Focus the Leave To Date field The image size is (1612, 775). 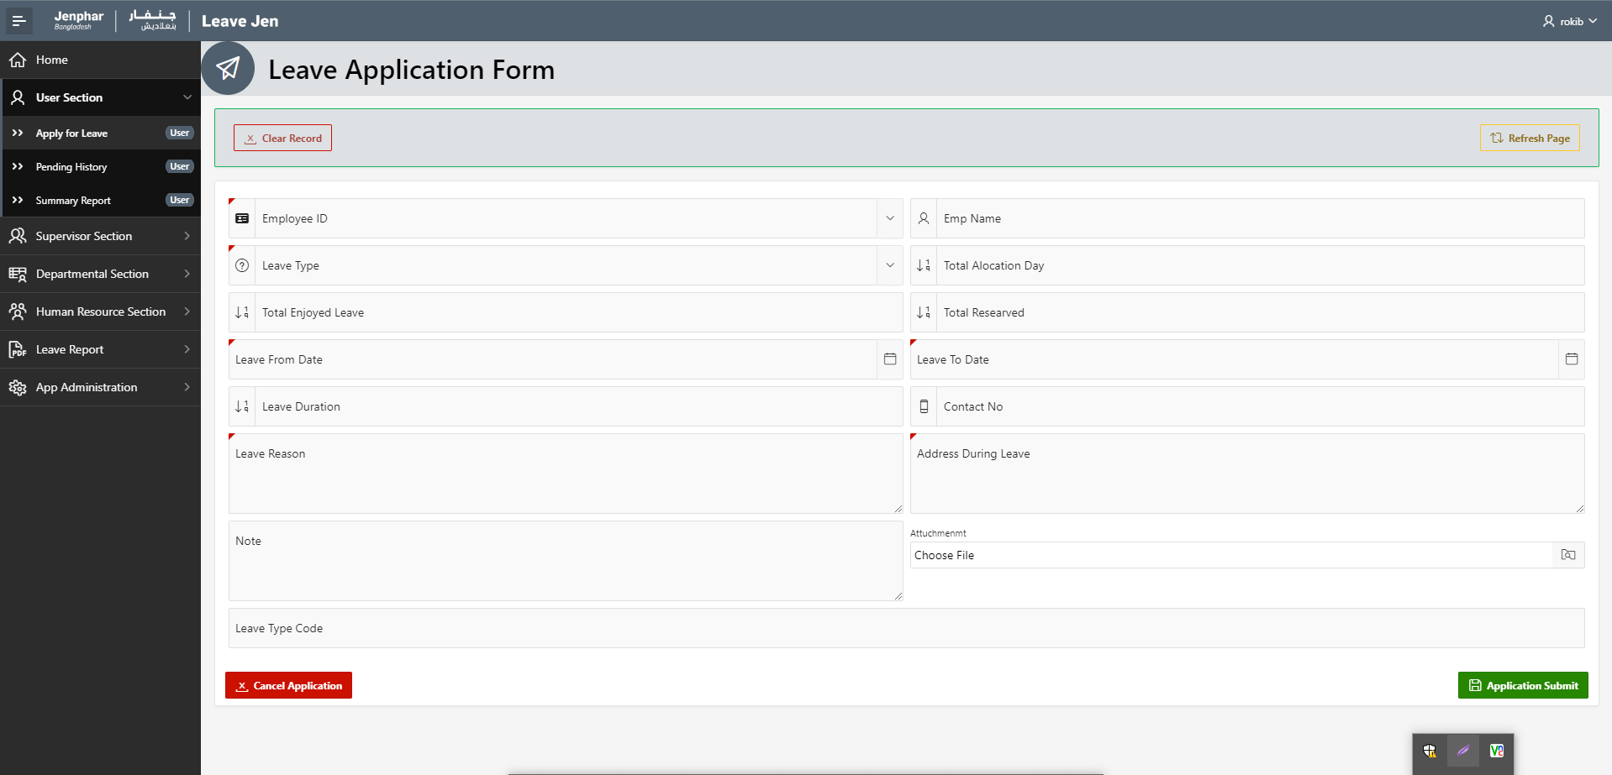click(x=1235, y=359)
